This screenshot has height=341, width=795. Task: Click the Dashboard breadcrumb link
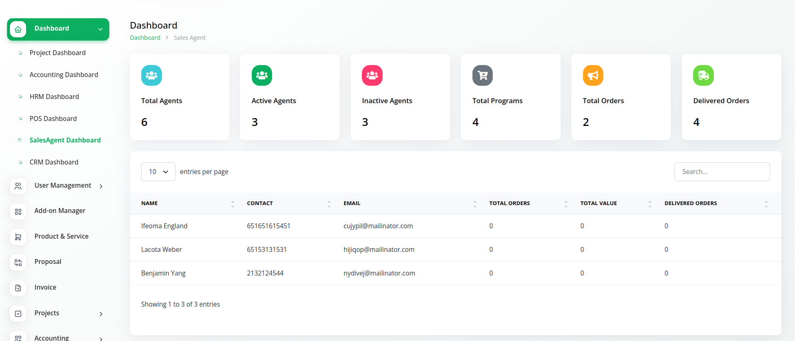[145, 38]
